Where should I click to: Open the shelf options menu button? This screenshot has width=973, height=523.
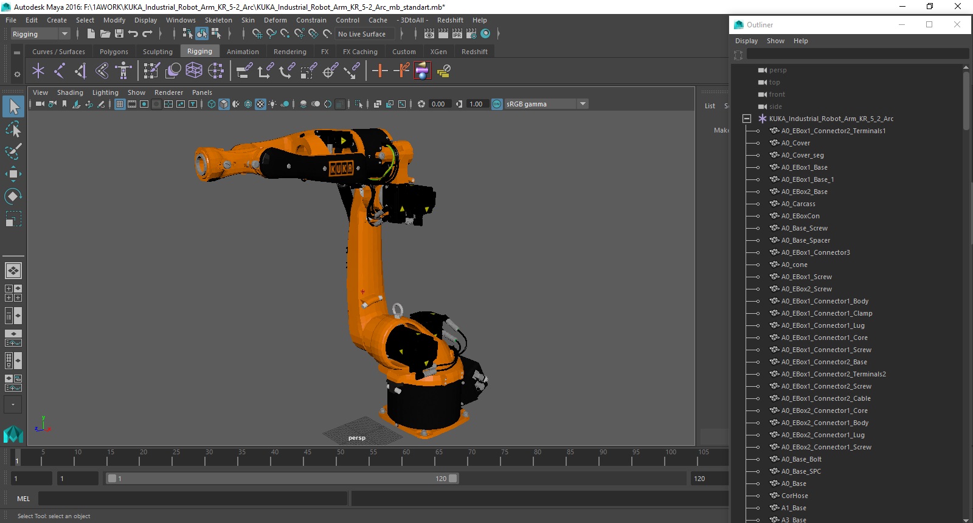(x=17, y=53)
